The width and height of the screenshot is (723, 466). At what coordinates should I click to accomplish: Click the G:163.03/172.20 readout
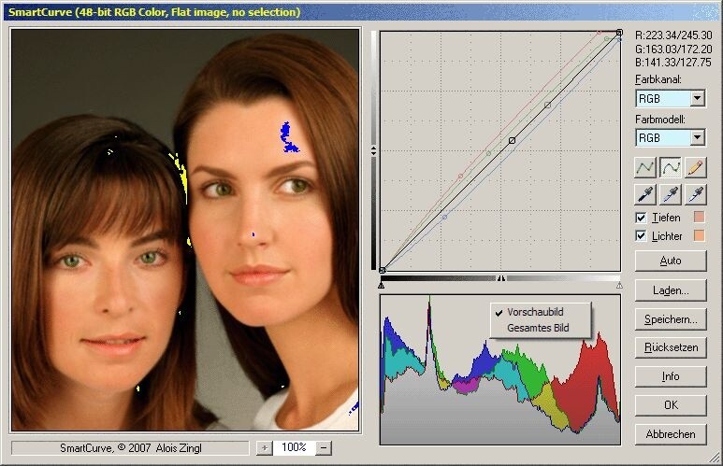coord(673,49)
